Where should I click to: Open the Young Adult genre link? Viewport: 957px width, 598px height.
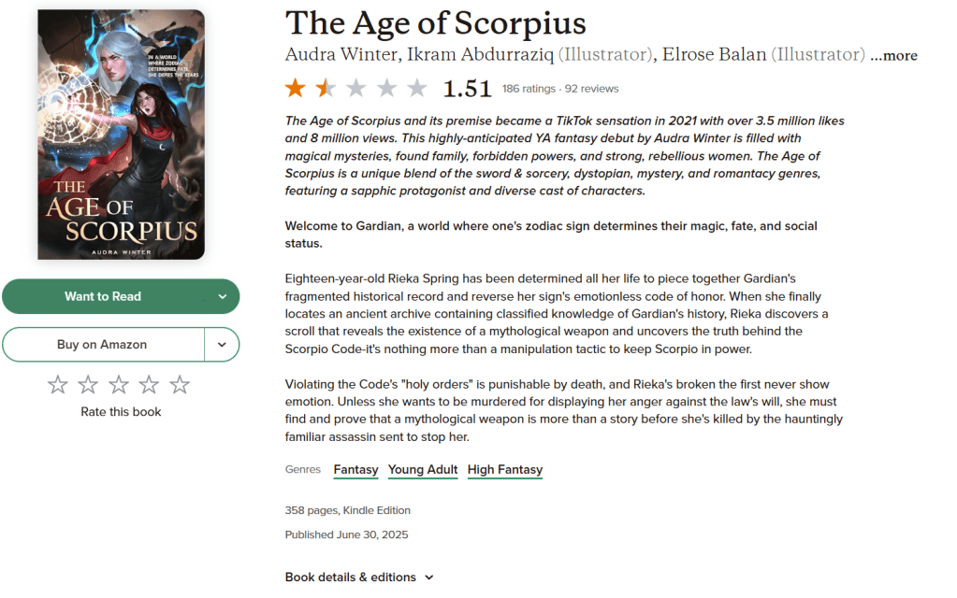click(x=423, y=470)
